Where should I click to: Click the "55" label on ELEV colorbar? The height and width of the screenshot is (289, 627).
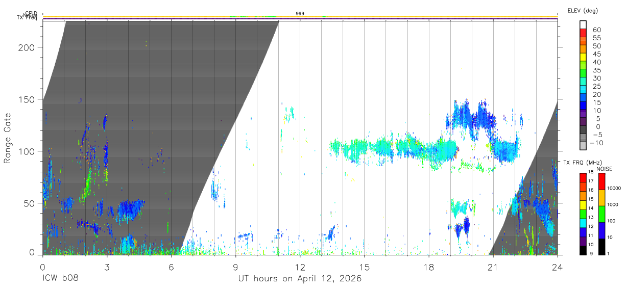coord(596,38)
